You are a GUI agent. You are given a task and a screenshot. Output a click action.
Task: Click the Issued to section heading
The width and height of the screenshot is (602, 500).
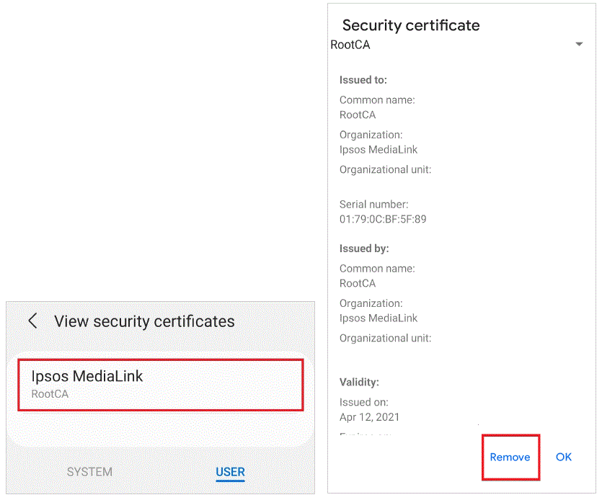[362, 80]
